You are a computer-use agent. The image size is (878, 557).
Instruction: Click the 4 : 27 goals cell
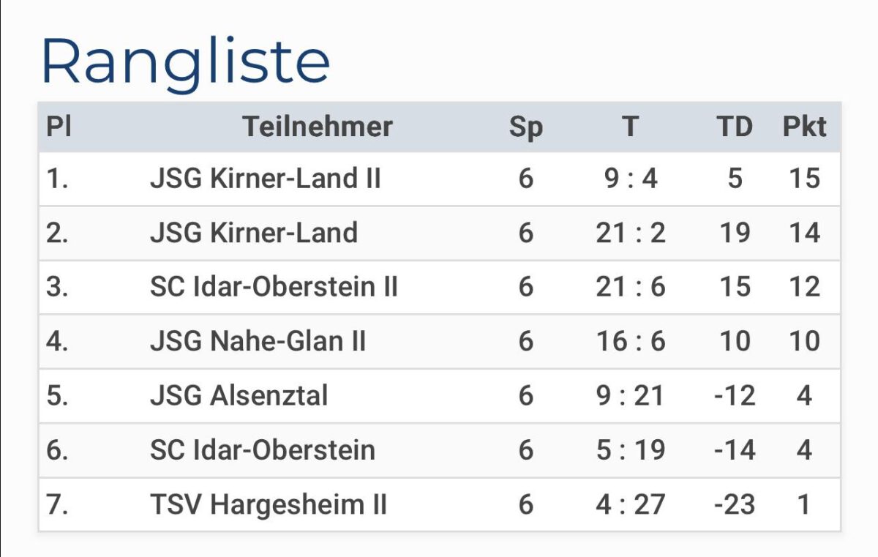tap(630, 504)
